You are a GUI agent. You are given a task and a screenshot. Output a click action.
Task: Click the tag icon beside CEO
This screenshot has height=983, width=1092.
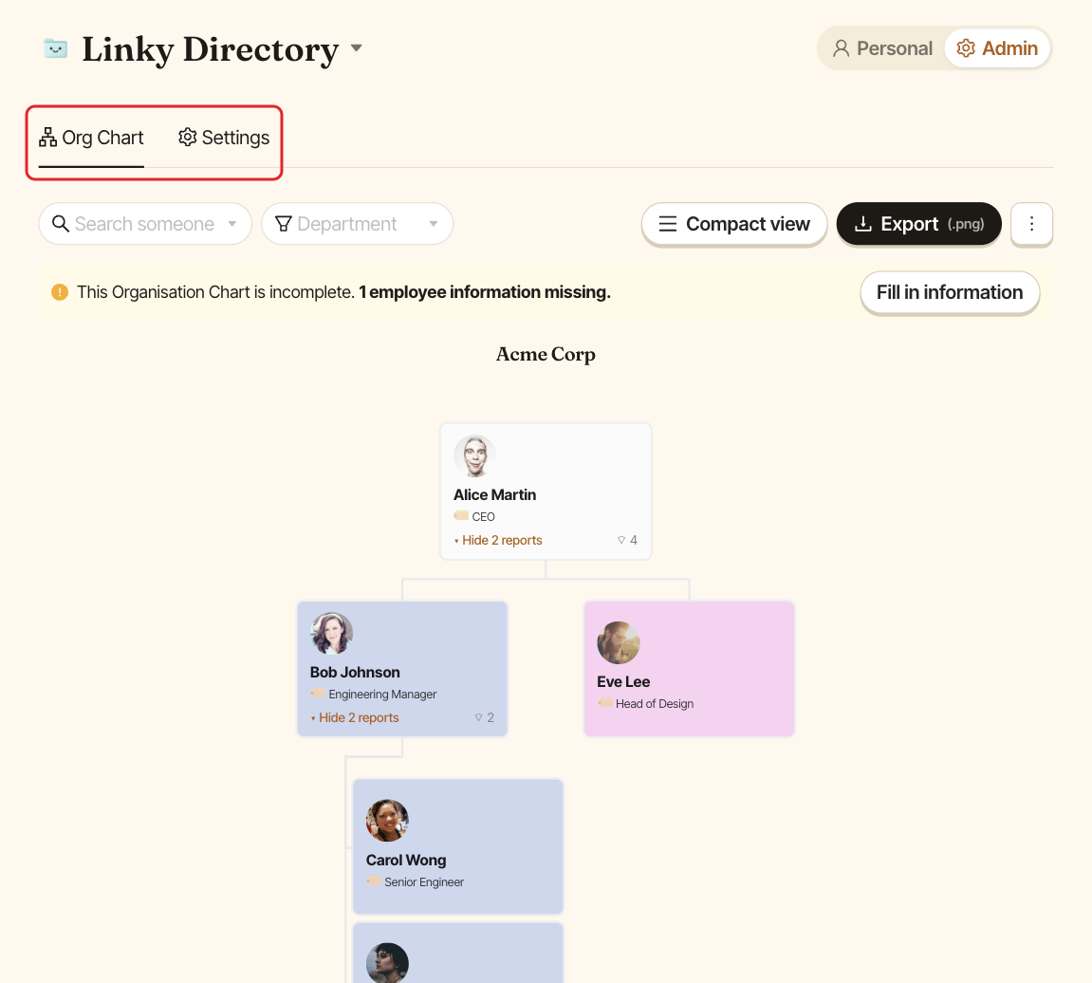point(461,515)
